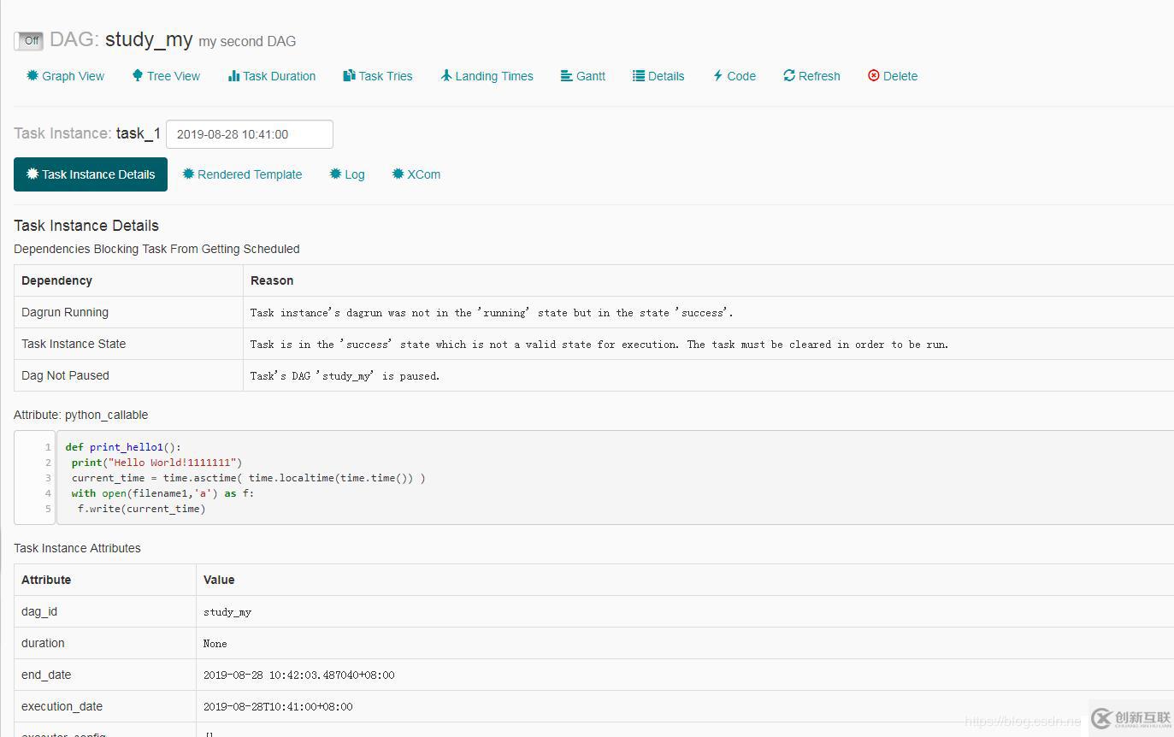Viewport: 1174px width, 737px height.
Task: Click the Landing Times plane icon
Action: [445, 75]
